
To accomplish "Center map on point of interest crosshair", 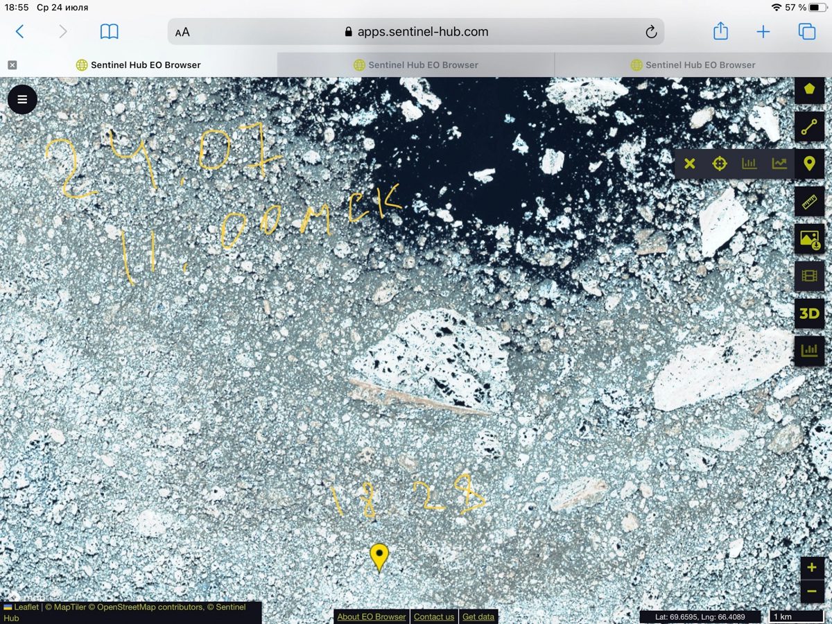I will click(x=720, y=164).
